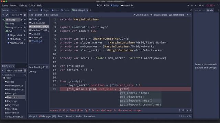Switch to the Import dock tab
This screenshot has height=123, width=220.
pyautogui.click(x=14, y=10)
